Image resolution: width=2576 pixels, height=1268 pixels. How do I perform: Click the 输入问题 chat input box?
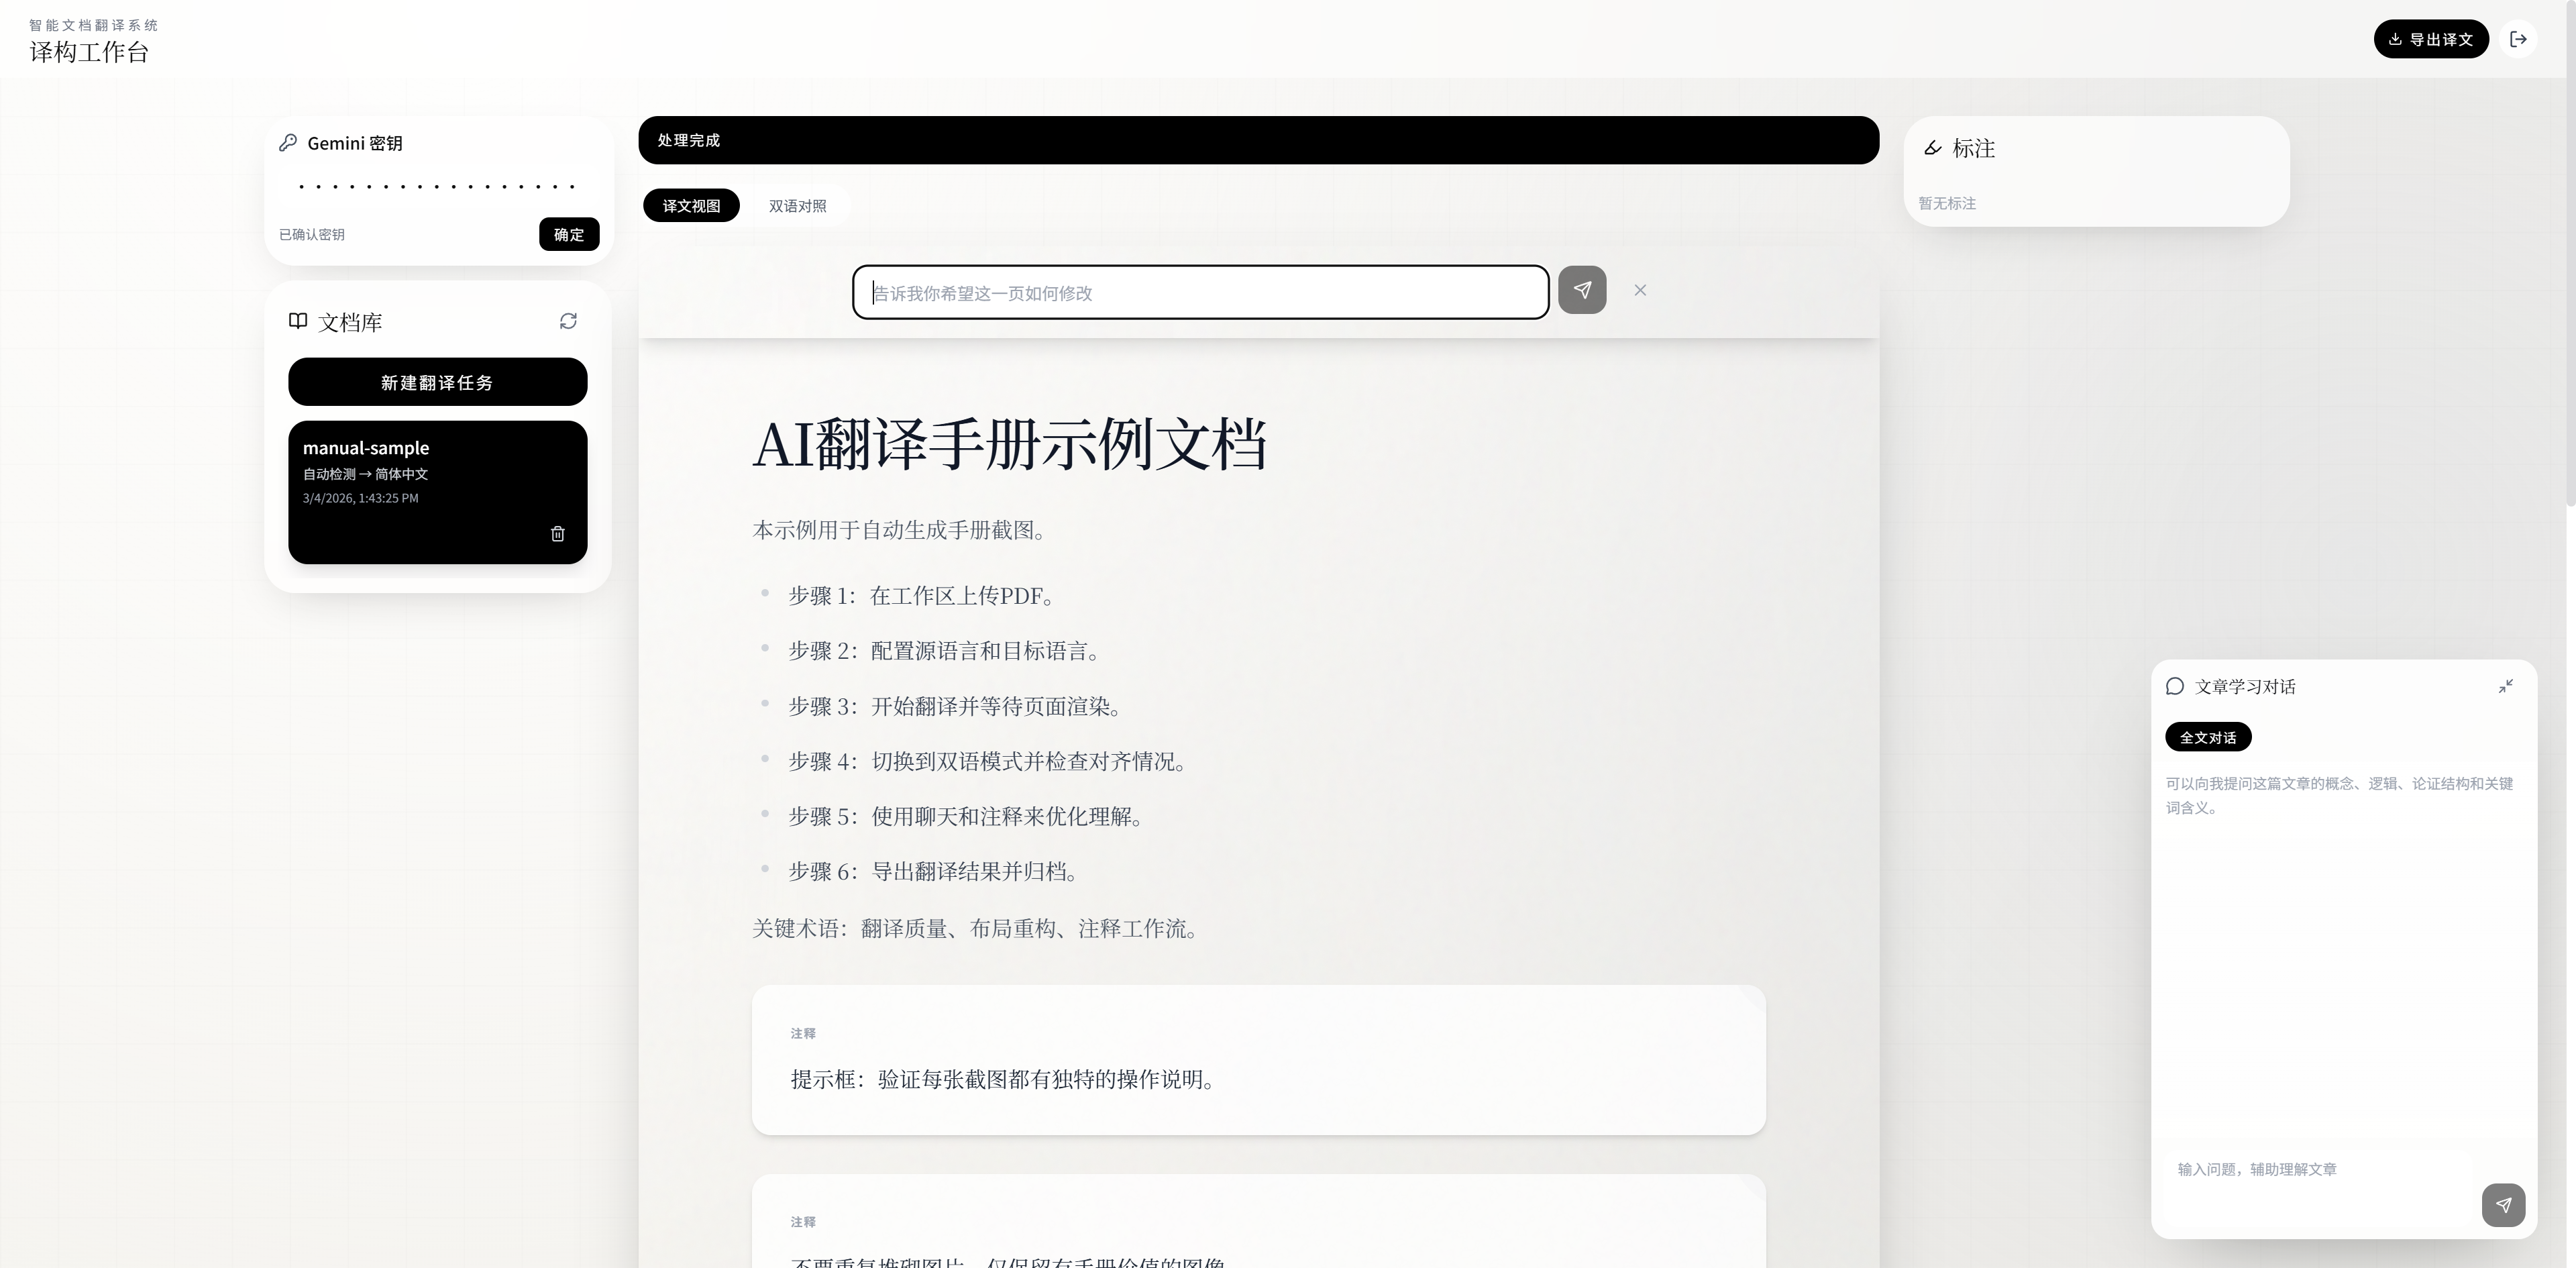[x=2300, y=1168]
